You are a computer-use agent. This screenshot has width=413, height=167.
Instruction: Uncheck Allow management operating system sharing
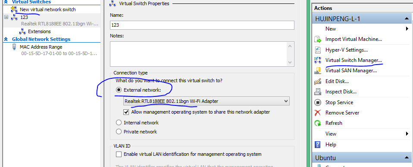[126, 112]
